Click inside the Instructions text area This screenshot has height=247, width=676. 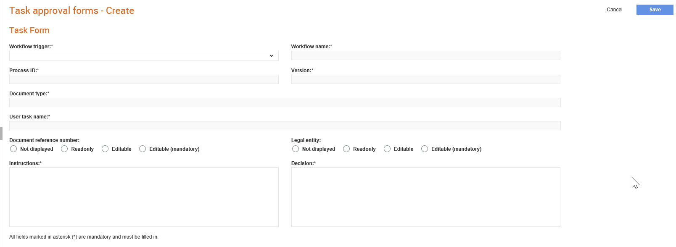[144, 197]
